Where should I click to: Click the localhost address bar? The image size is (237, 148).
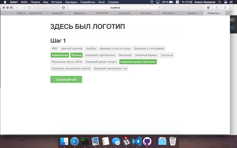tap(115, 7)
